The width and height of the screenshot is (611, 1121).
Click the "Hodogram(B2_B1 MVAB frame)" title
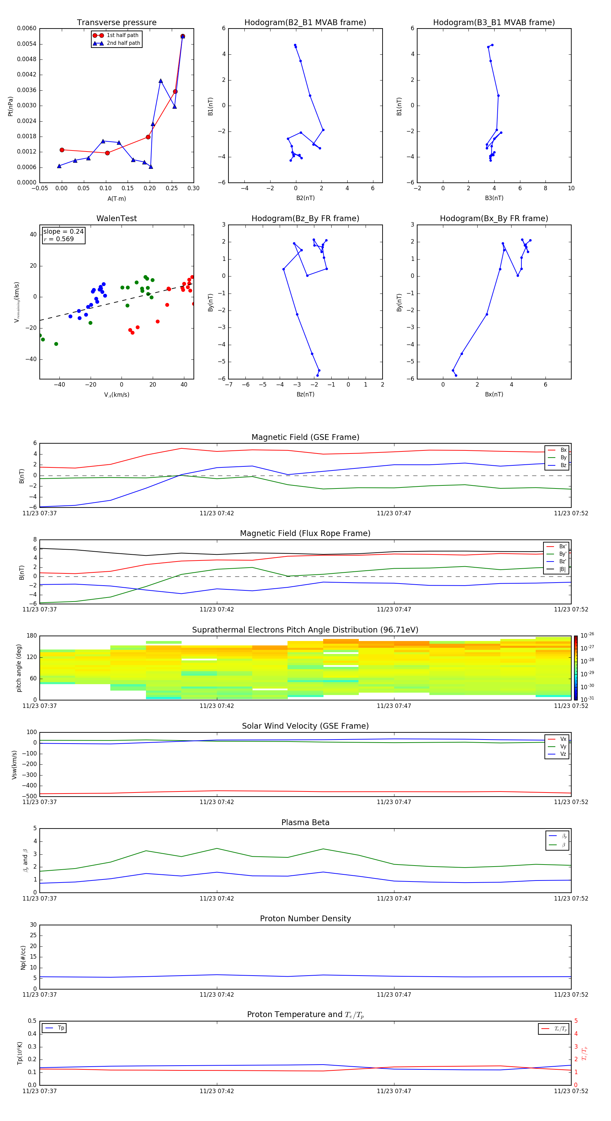click(x=305, y=23)
